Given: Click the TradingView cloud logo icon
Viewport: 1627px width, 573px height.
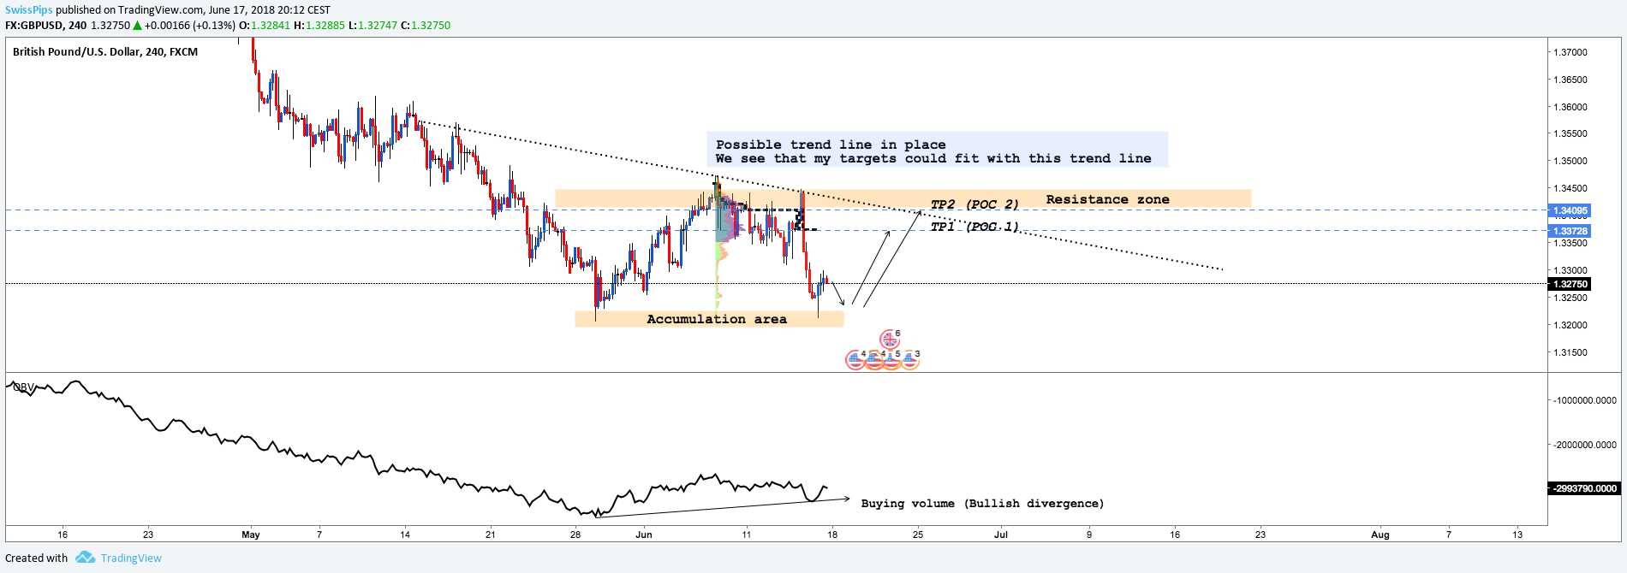Looking at the screenshot, I should (x=85, y=558).
